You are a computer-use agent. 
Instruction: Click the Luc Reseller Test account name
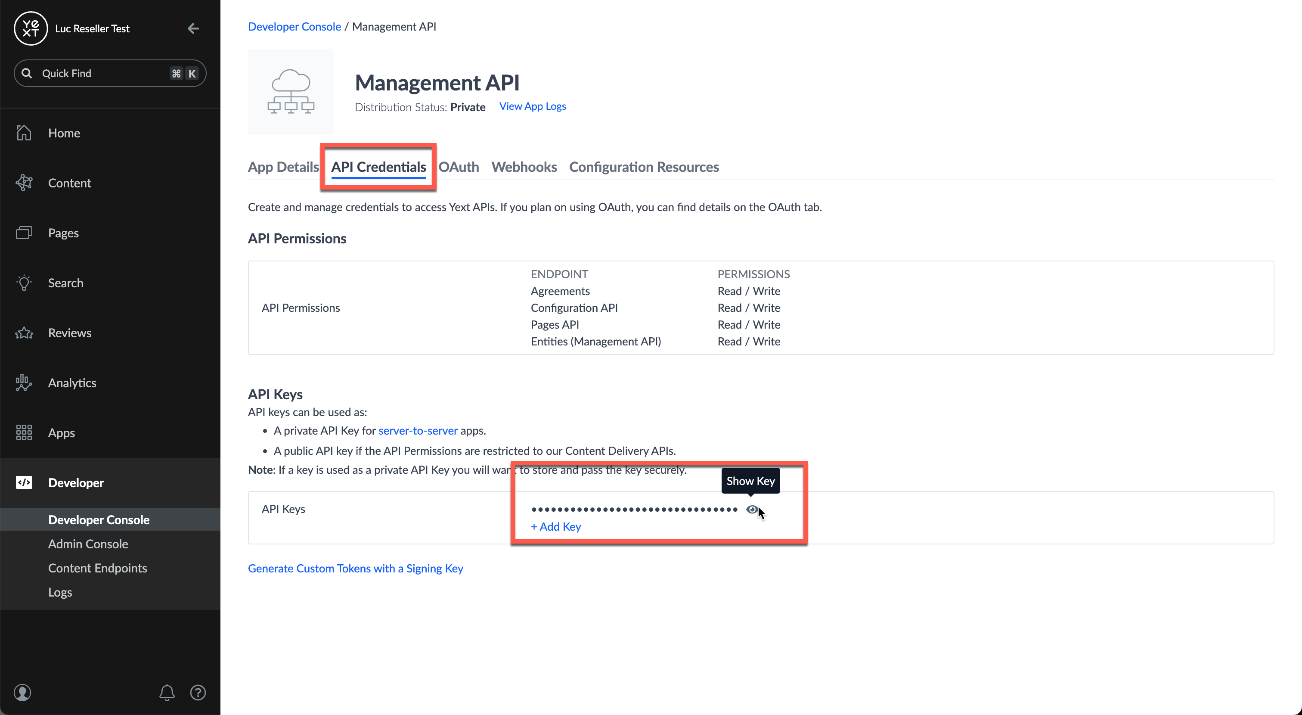(x=92, y=28)
